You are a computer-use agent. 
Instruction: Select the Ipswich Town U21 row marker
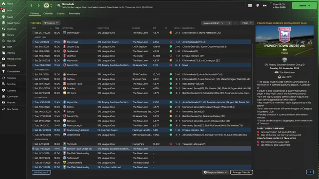33,149
